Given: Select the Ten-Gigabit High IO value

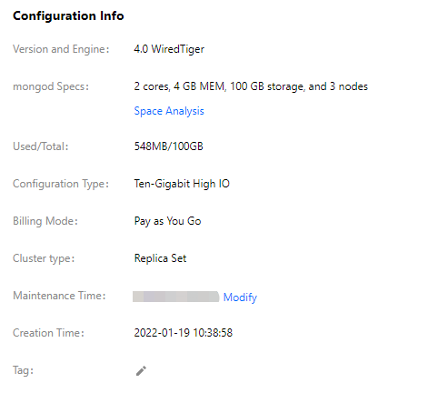Looking at the screenshot, I should (182, 184).
